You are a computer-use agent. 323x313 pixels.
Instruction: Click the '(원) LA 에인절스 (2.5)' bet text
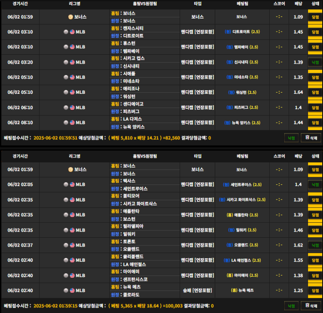point(242,260)
